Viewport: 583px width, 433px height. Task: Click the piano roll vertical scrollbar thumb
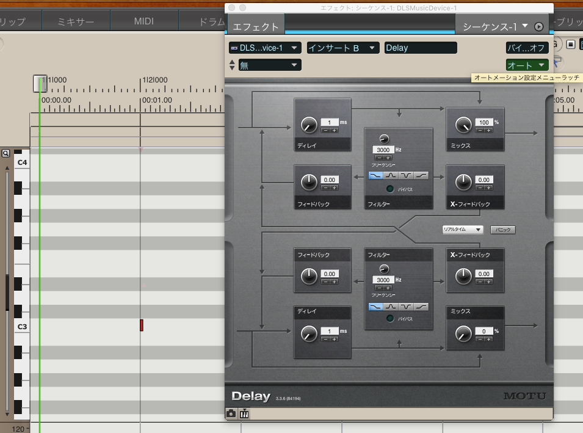(7, 293)
